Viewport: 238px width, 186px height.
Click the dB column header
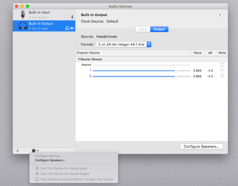210,53
